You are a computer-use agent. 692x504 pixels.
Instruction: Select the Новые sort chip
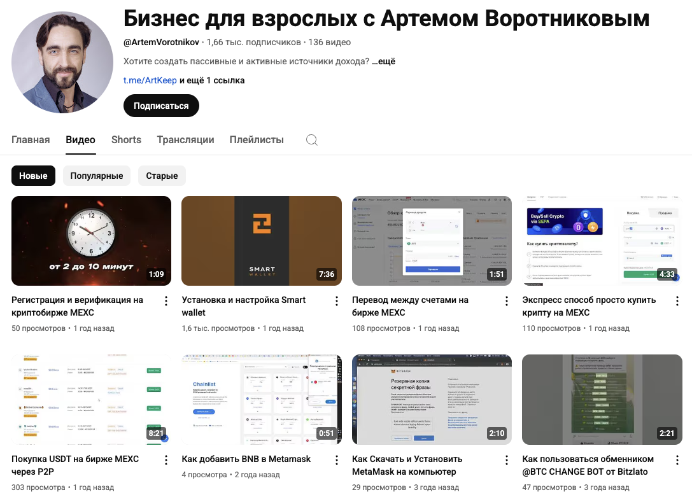[x=33, y=176]
